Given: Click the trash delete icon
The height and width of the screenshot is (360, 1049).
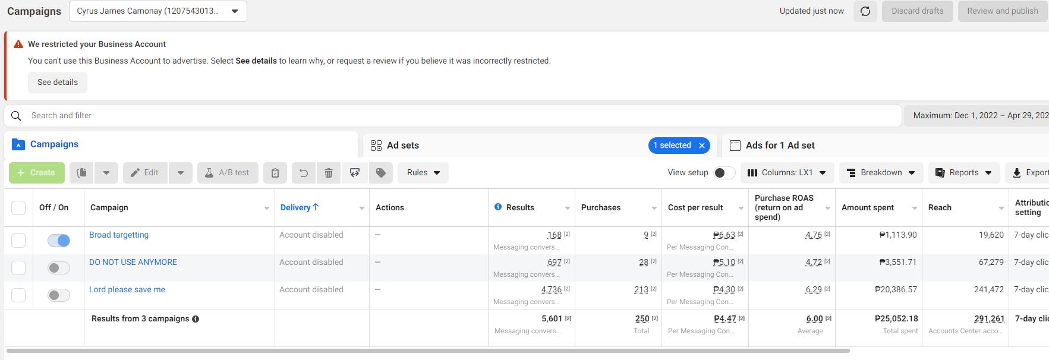Looking at the screenshot, I should click(x=329, y=173).
